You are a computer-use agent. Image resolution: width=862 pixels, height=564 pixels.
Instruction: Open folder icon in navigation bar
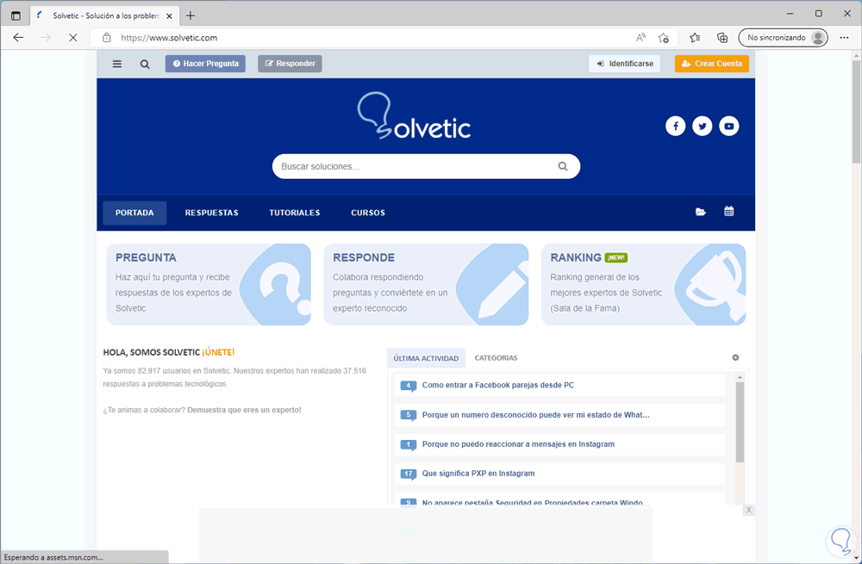pyautogui.click(x=700, y=212)
